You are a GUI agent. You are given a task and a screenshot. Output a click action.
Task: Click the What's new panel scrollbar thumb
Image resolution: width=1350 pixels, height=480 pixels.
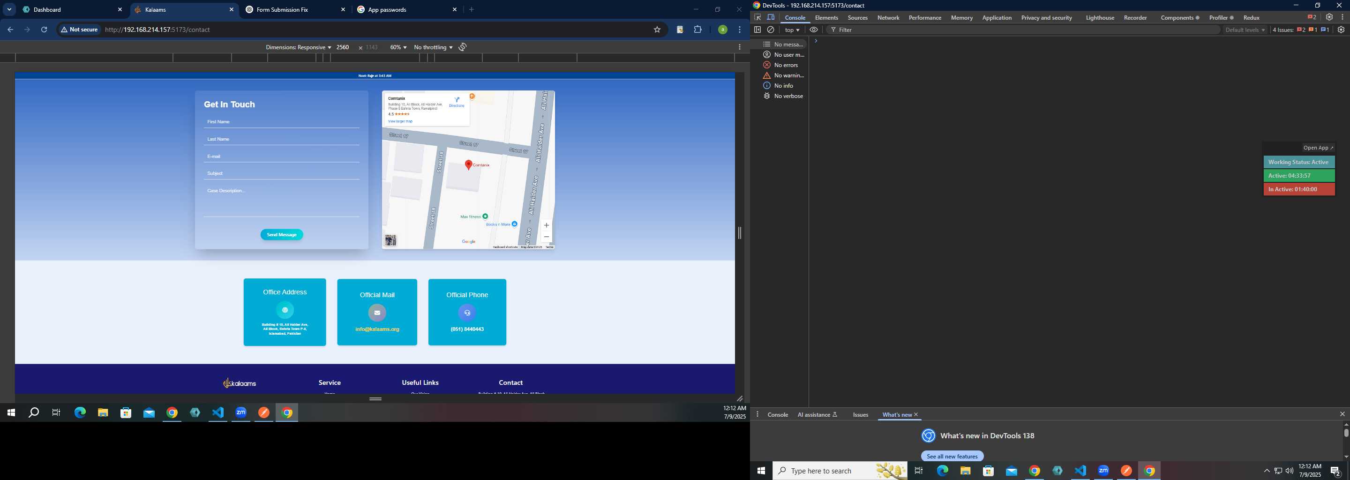point(1346,433)
